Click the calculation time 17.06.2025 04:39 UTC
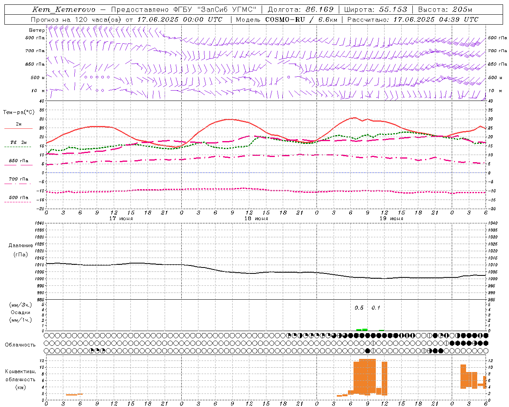Image resolution: width=509 pixels, height=407 pixels. 436,19
